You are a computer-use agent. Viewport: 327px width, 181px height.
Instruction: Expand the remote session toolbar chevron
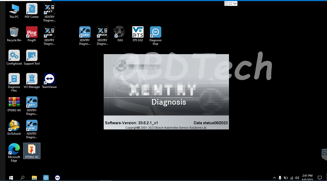pos(235,4)
